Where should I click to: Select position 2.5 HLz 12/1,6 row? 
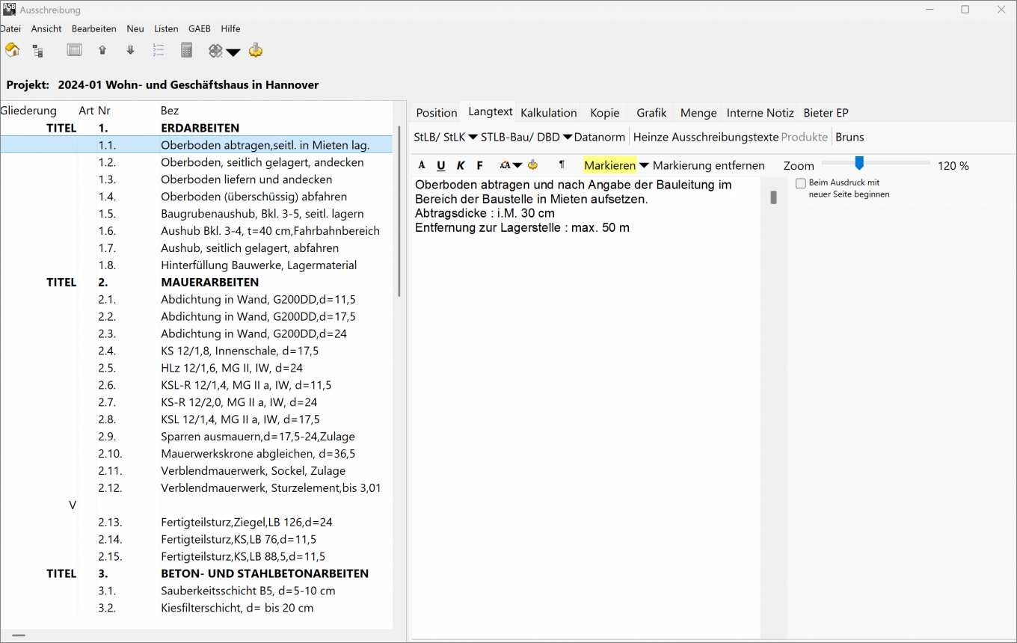232,368
